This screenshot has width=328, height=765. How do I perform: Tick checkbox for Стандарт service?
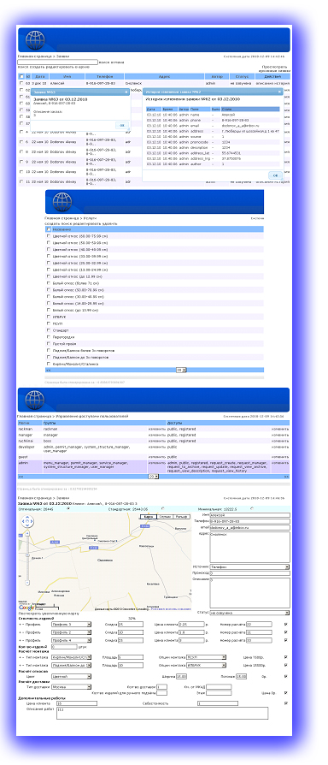pos(48,330)
